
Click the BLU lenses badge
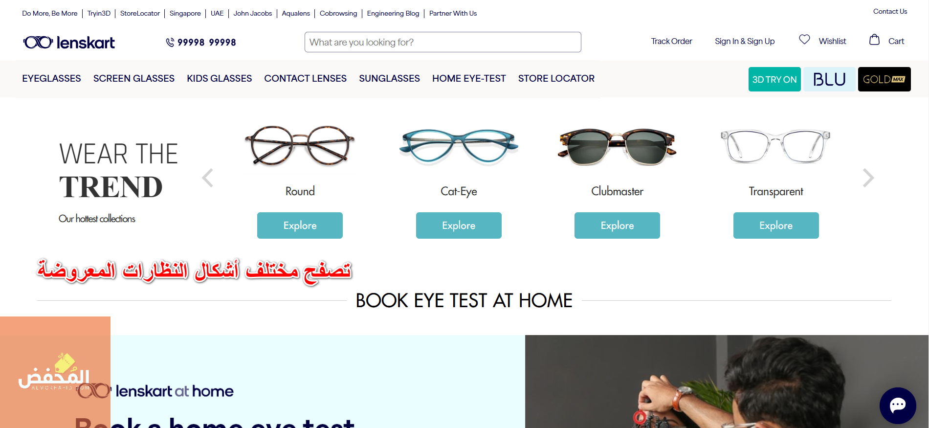point(829,79)
